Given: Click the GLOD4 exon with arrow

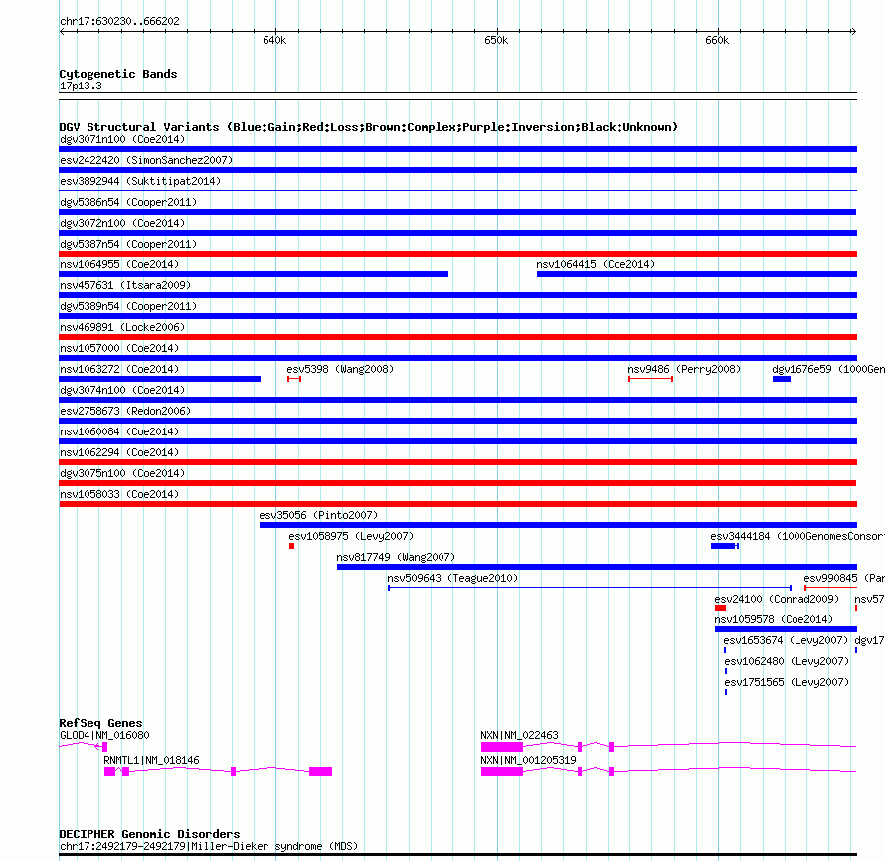Looking at the screenshot, I should 103,747.
